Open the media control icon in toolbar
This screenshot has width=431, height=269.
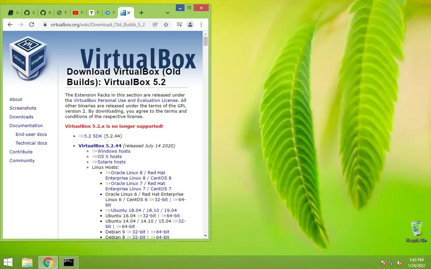tap(179, 25)
